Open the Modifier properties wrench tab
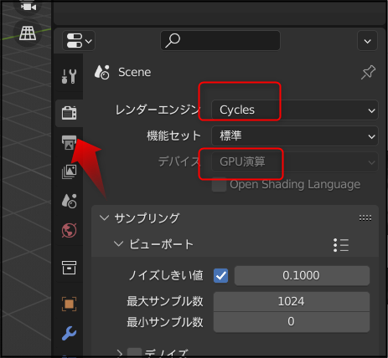This screenshot has height=358, width=388. point(69,333)
